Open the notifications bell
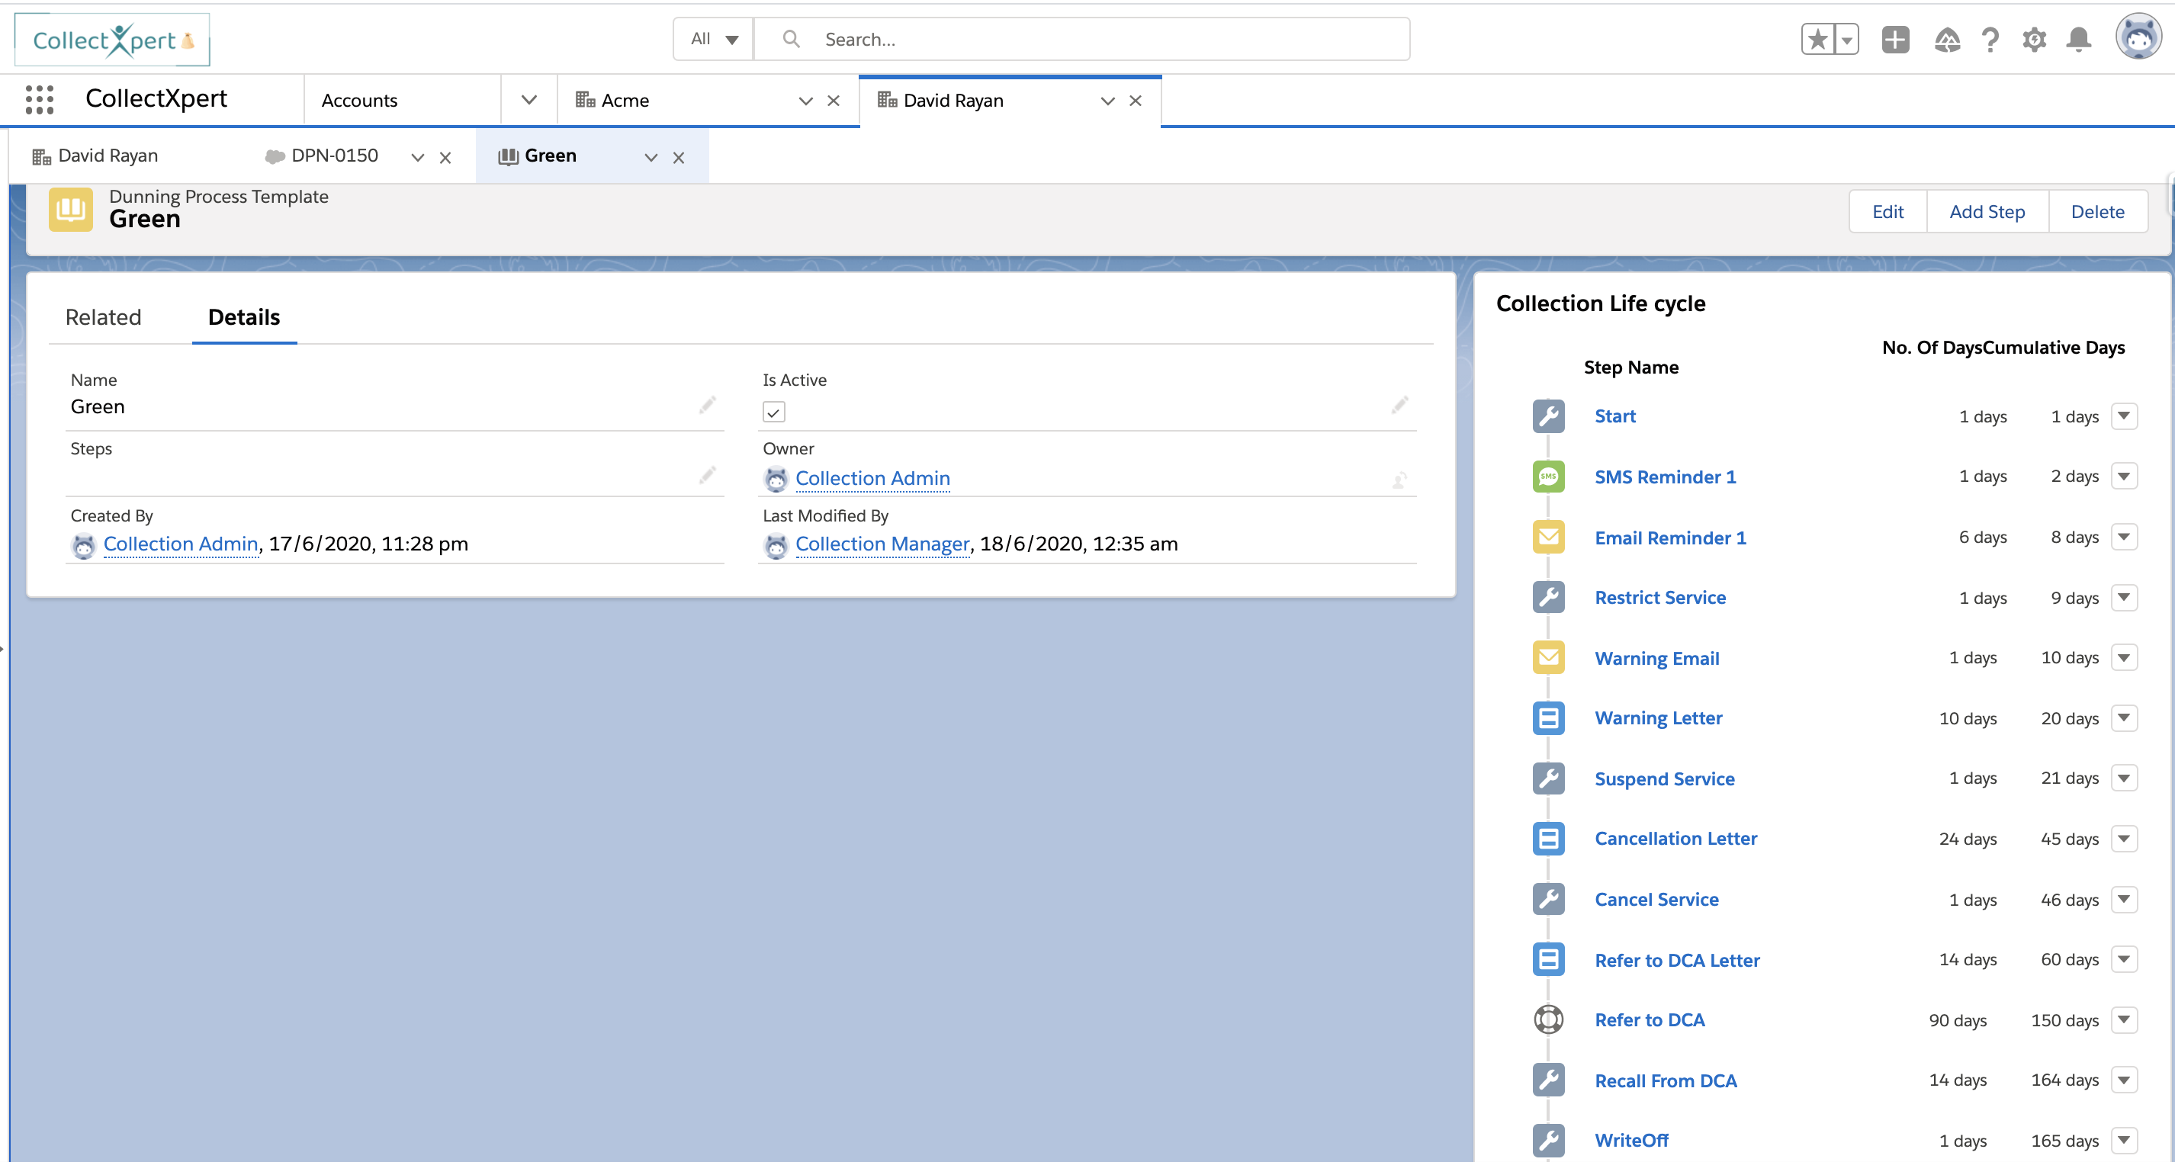The height and width of the screenshot is (1162, 2175). click(x=2079, y=39)
